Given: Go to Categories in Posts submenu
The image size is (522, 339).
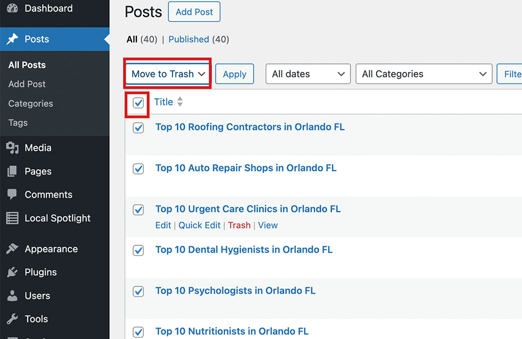Looking at the screenshot, I should pos(31,104).
